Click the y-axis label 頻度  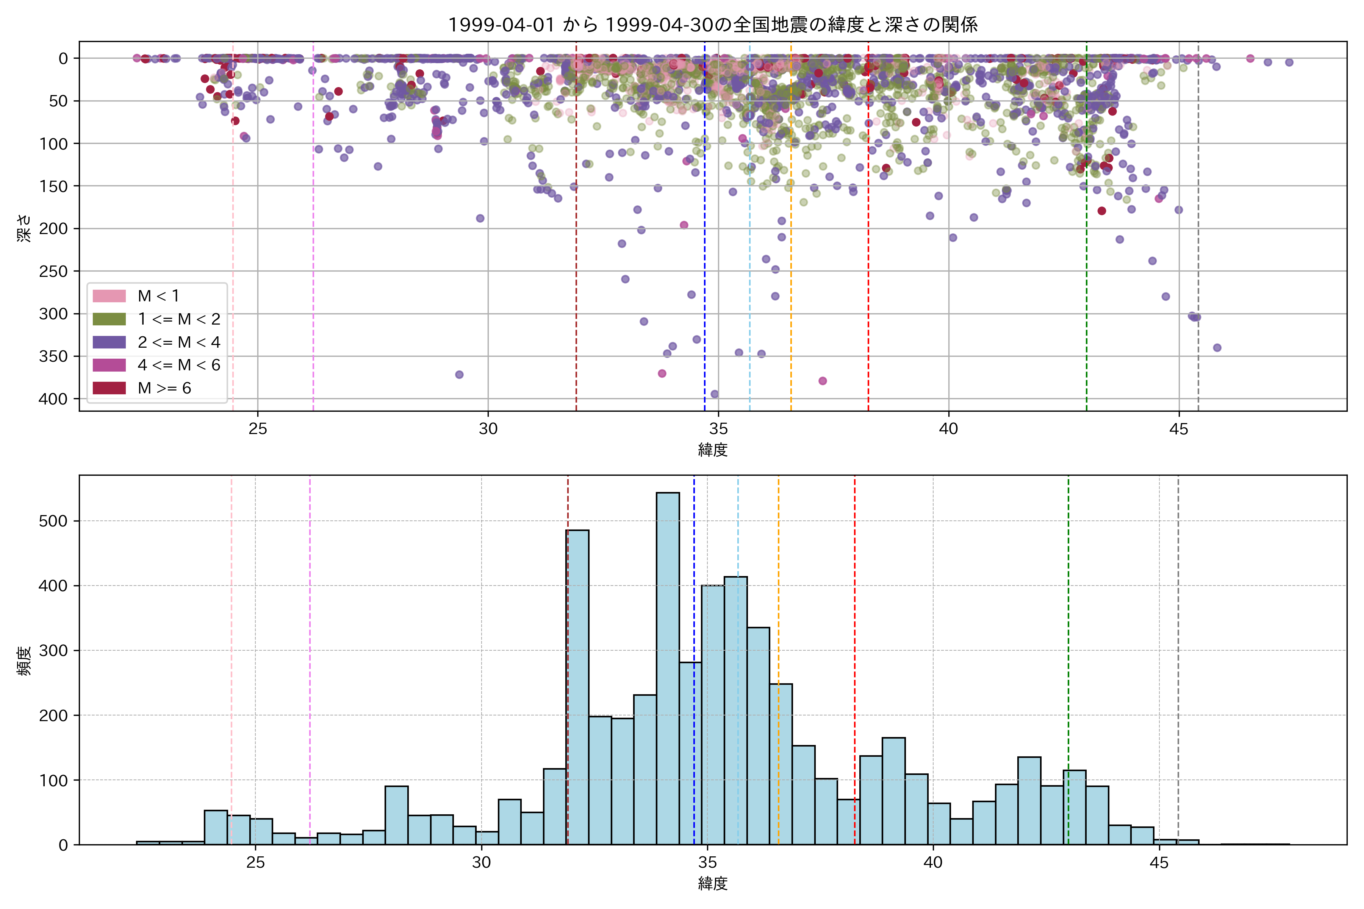[24, 661]
